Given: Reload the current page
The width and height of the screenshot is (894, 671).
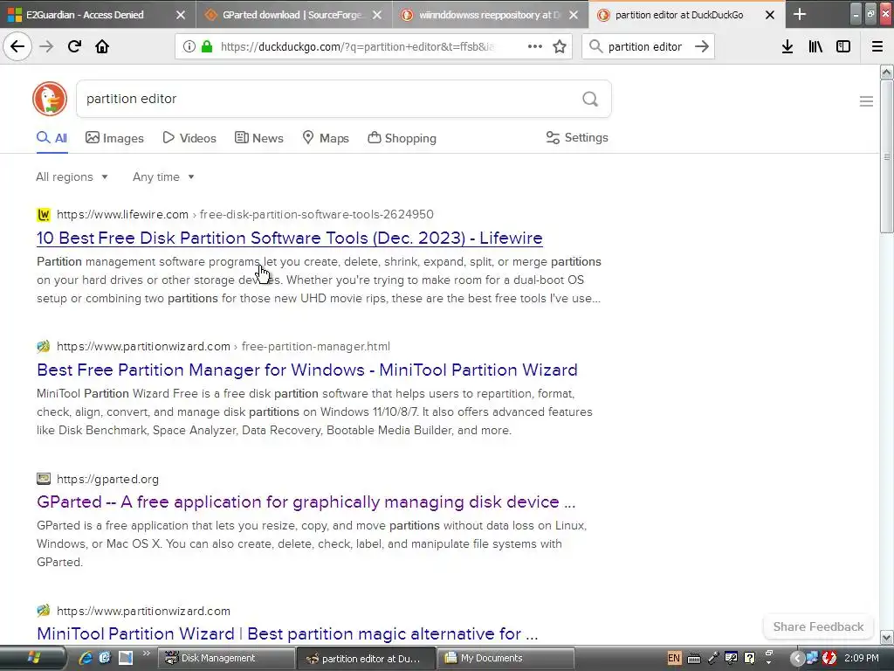Looking at the screenshot, I should pyautogui.click(x=74, y=46).
